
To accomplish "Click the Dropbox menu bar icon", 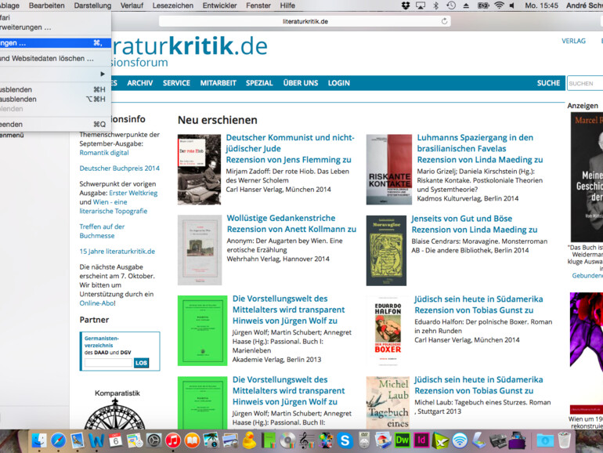I will coord(406,5).
